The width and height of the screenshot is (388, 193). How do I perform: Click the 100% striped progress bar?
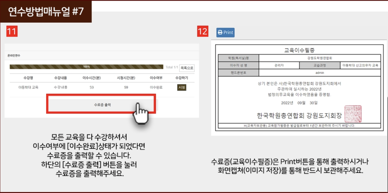point(87,67)
